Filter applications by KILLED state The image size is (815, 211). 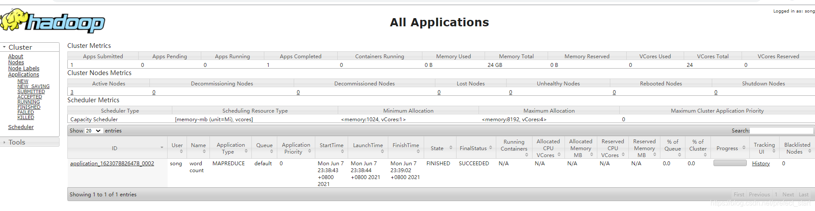point(26,117)
